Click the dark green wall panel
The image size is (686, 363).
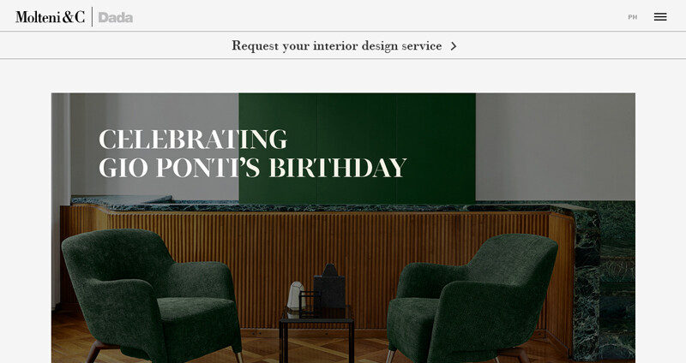click(357, 147)
